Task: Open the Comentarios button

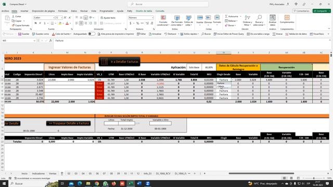Action: tap(302, 11)
